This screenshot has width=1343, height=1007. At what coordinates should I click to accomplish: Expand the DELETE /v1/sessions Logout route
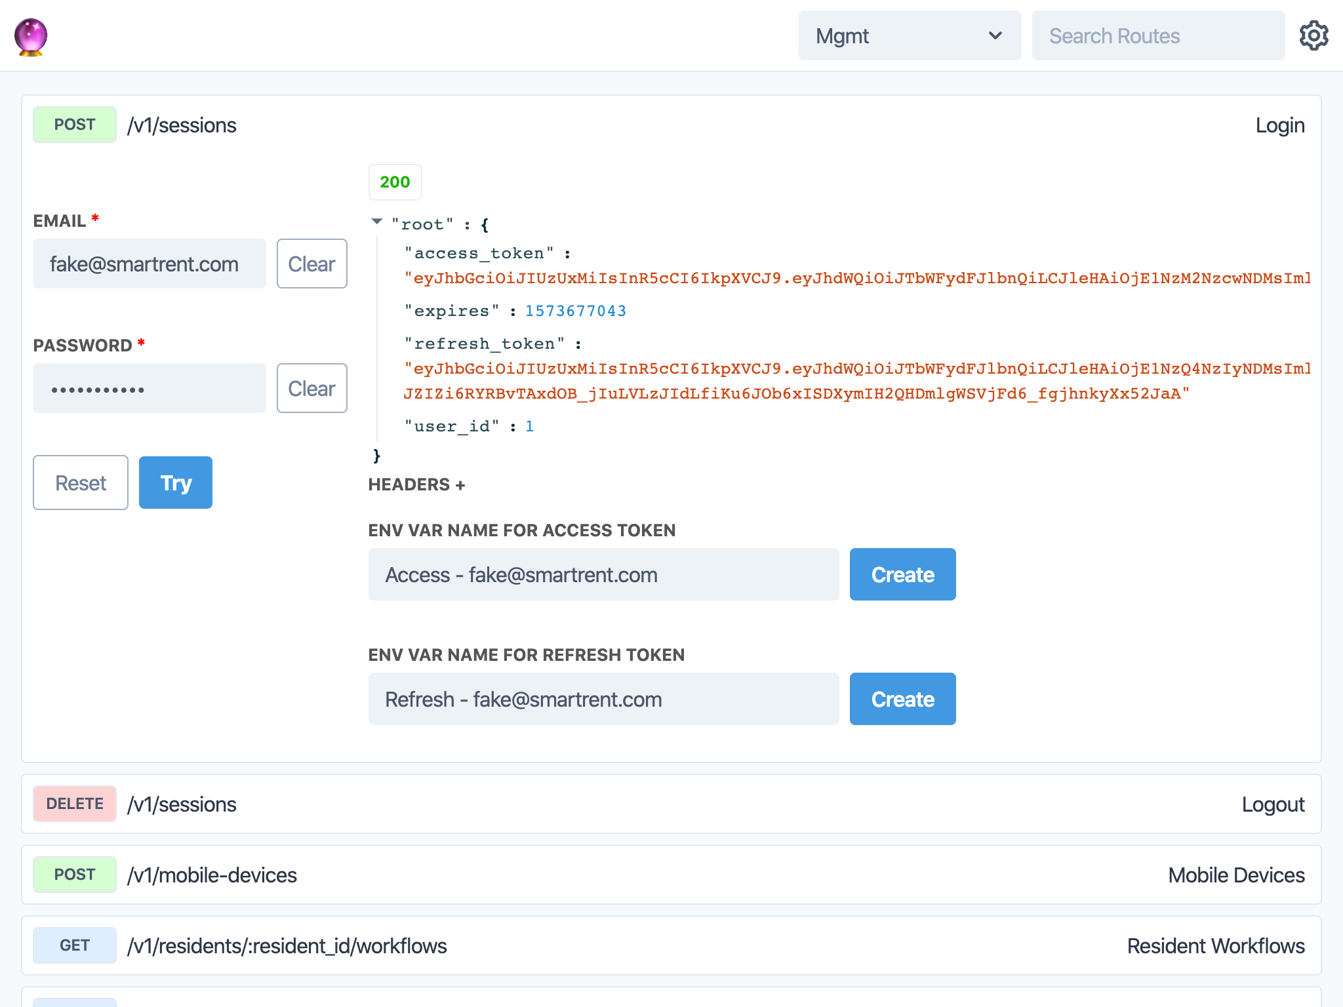click(x=671, y=804)
